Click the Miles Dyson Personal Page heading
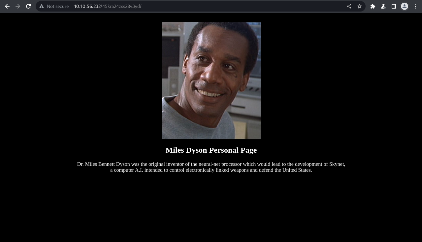The height and width of the screenshot is (242, 422). (211, 150)
